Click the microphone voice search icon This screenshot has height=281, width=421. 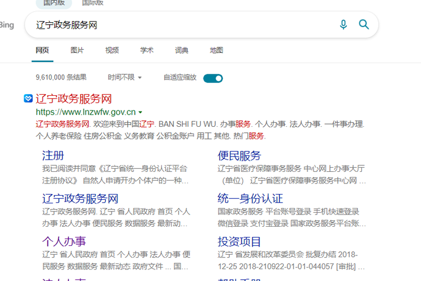point(343,25)
